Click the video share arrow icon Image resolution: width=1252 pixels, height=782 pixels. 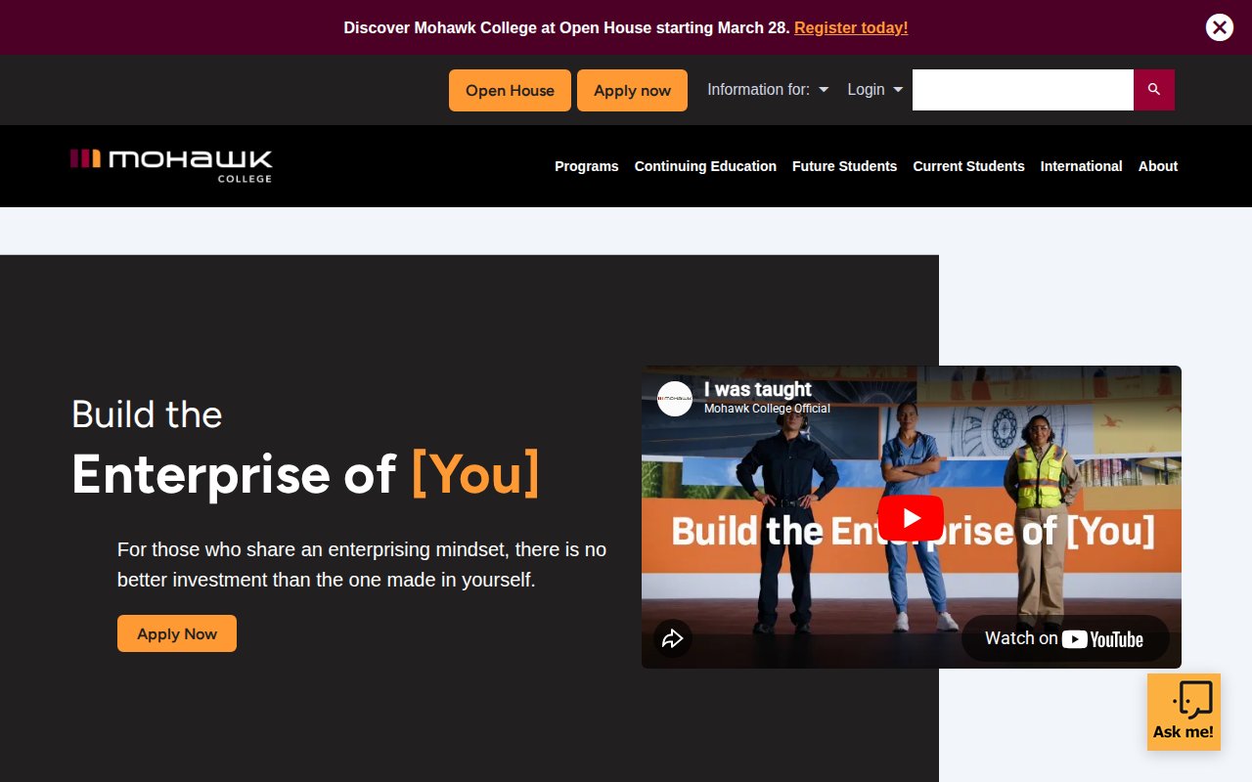tap(673, 638)
